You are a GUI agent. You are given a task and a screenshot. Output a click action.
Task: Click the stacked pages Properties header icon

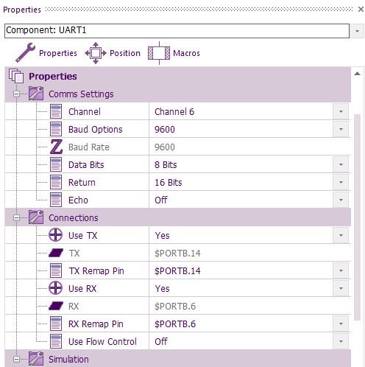pyautogui.click(x=16, y=76)
